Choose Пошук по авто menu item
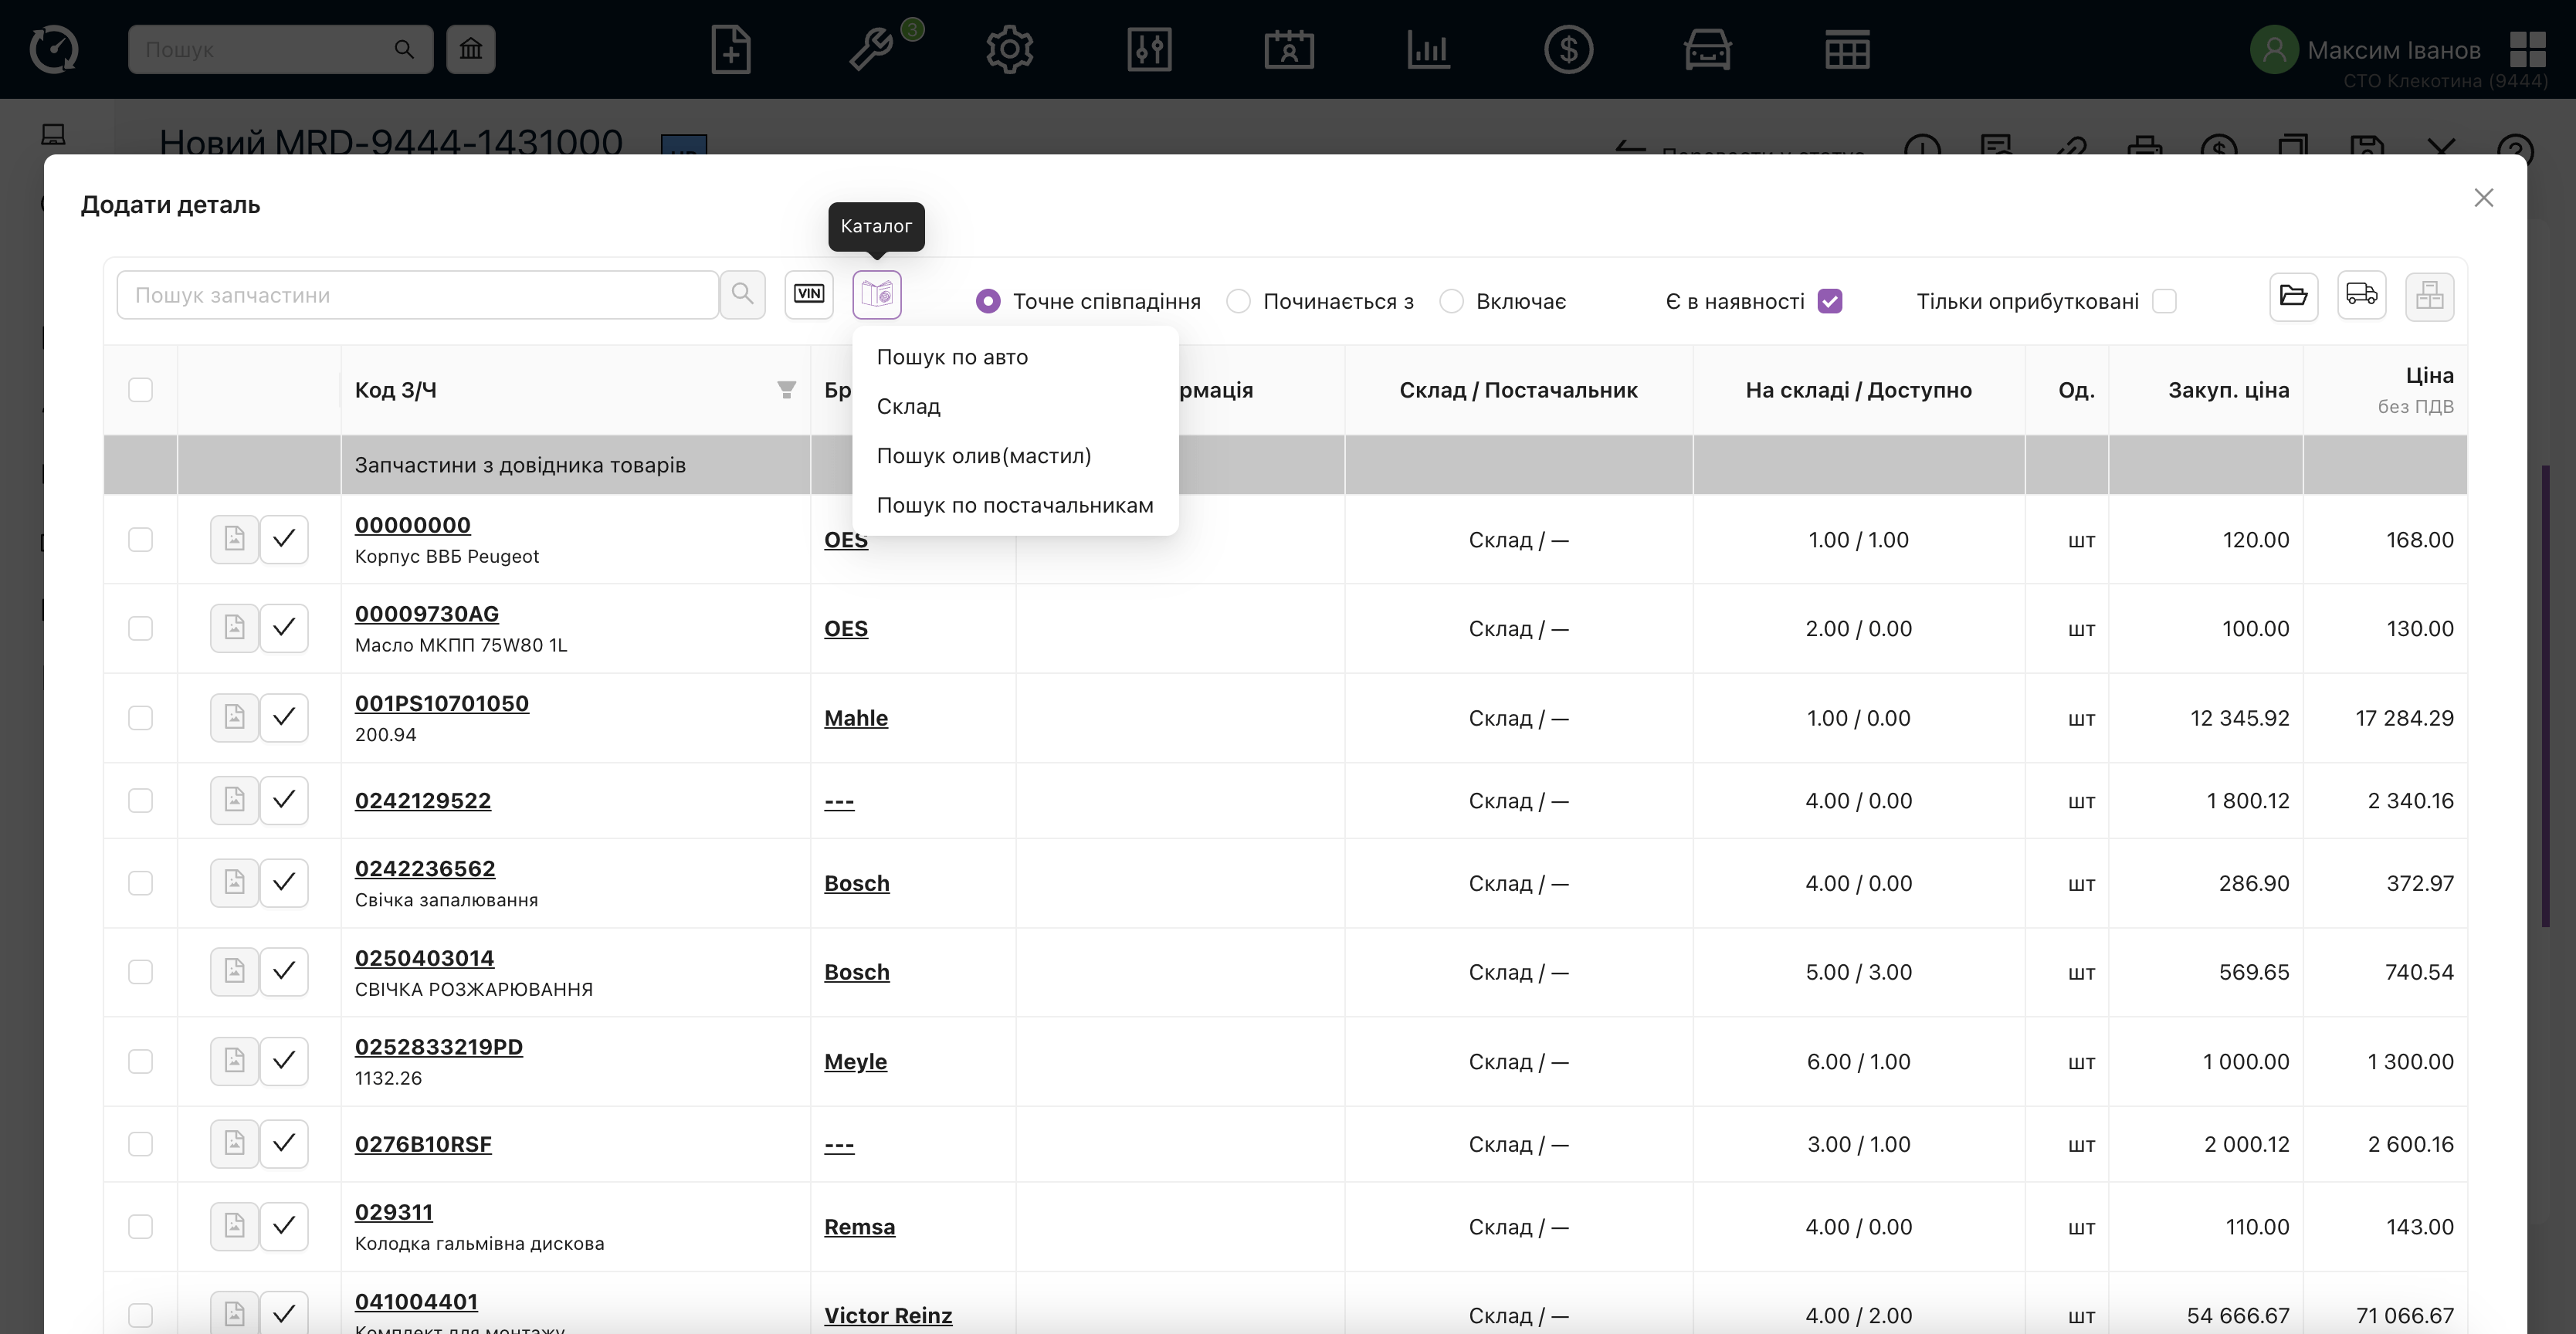 tap(1015, 357)
